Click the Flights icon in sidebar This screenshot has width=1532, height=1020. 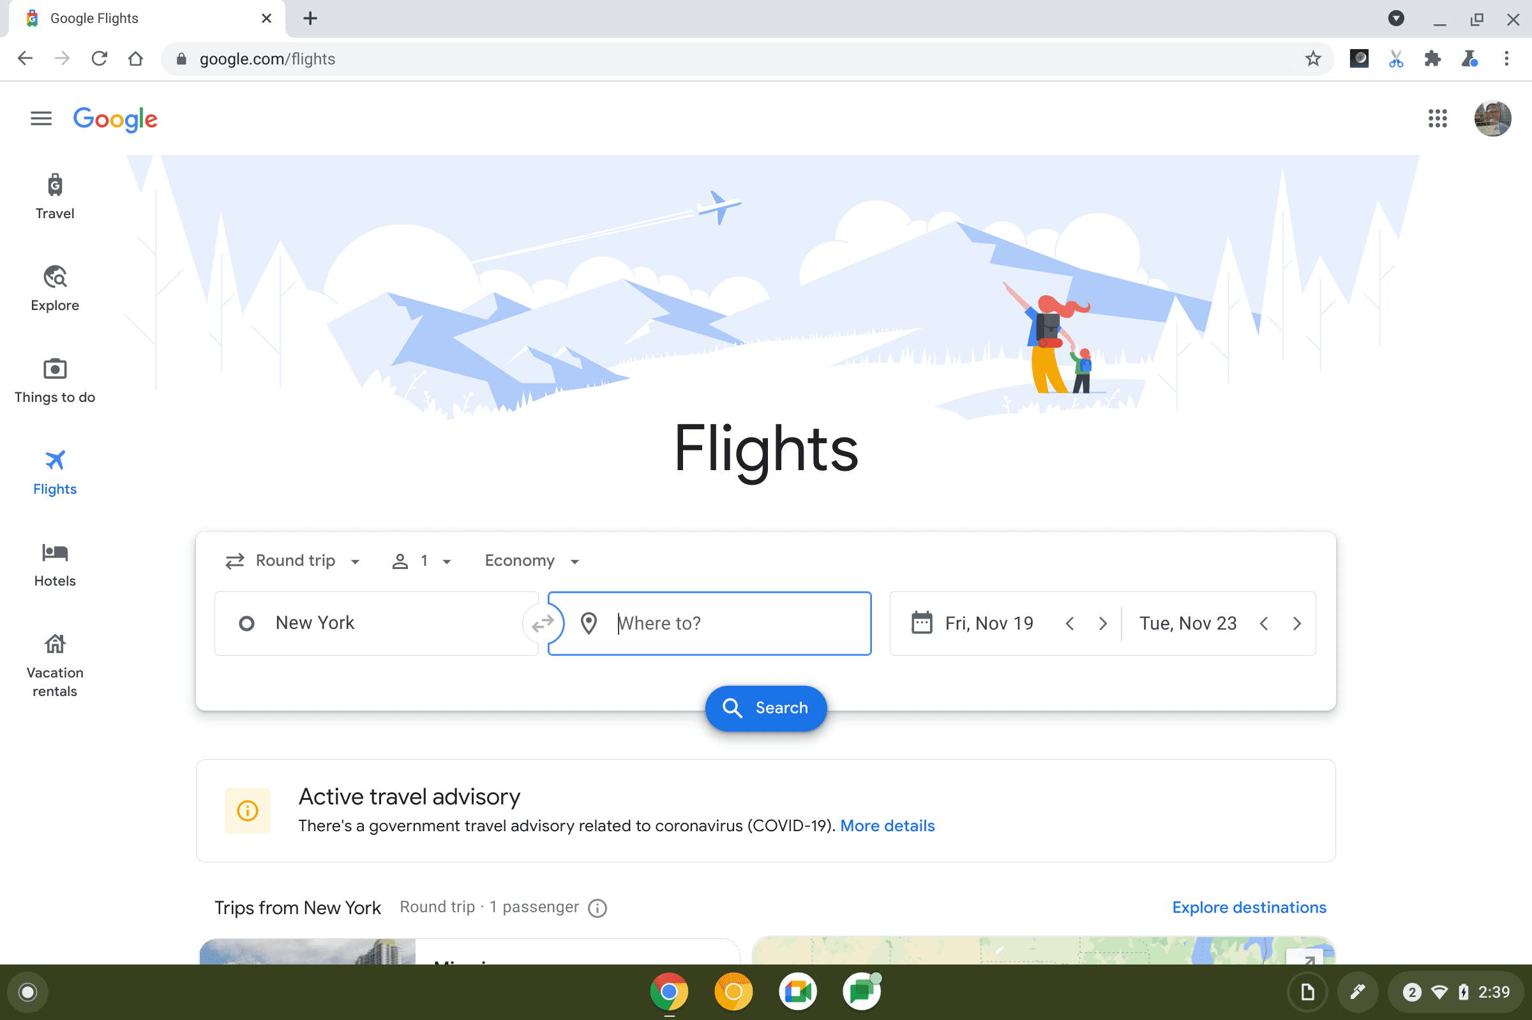55,460
